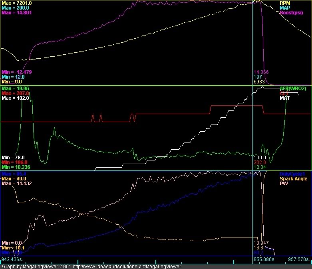Click the MAP legend label

click(285, 8)
